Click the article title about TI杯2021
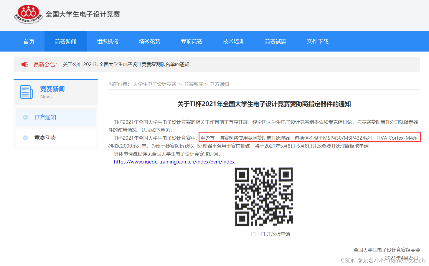The width and height of the screenshot is (429, 266). click(264, 104)
